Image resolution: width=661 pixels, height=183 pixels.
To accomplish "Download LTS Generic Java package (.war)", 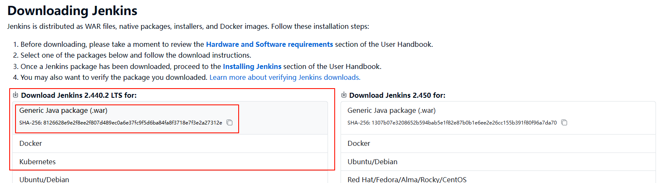I will click(63, 110).
